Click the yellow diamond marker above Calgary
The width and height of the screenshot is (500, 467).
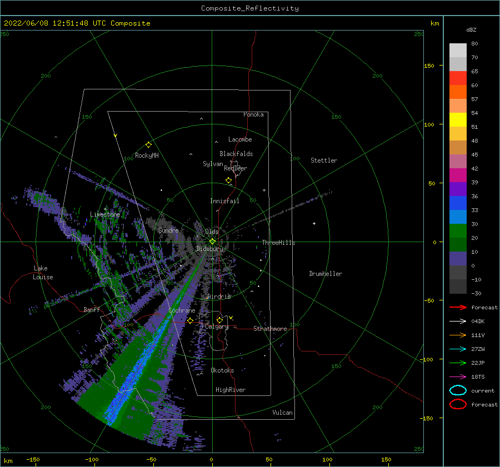pyautogui.click(x=219, y=320)
